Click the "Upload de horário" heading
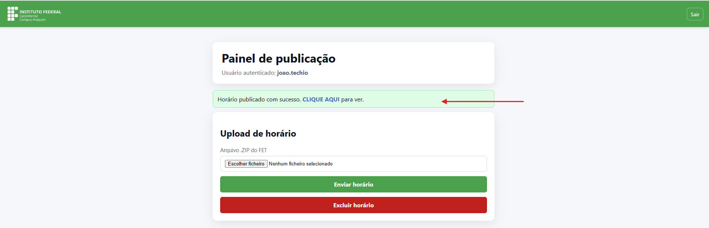 pyautogui.click(x=258, y=134)
